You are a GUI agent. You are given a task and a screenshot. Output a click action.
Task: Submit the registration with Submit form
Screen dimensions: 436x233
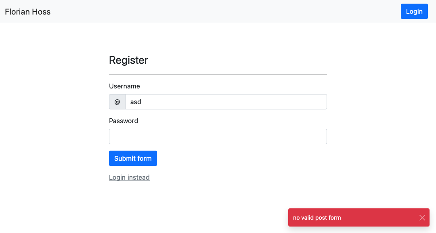pos(133,158)
